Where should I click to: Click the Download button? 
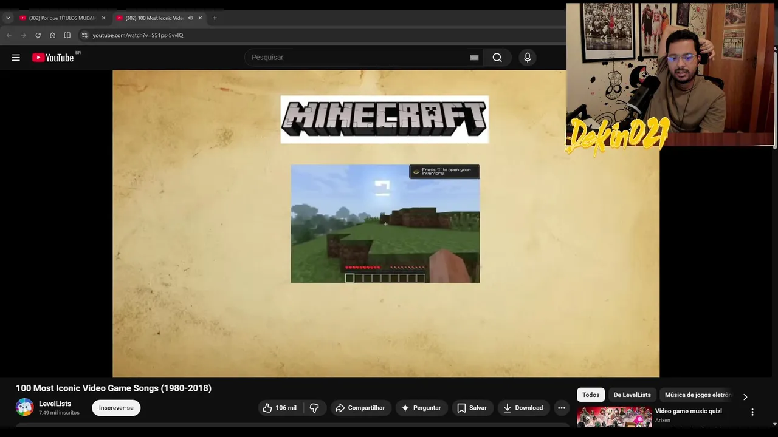click(523, 408)
